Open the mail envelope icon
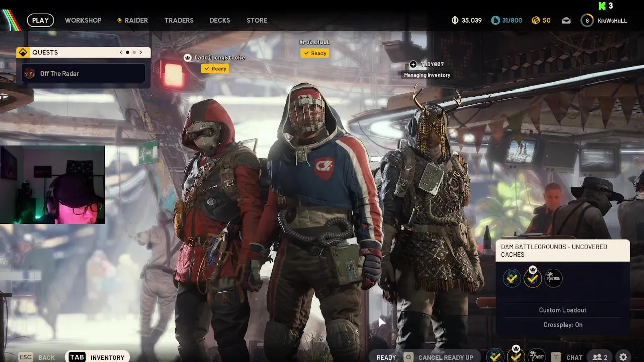This screenshot has height=362, width=644. pos(566,21)
